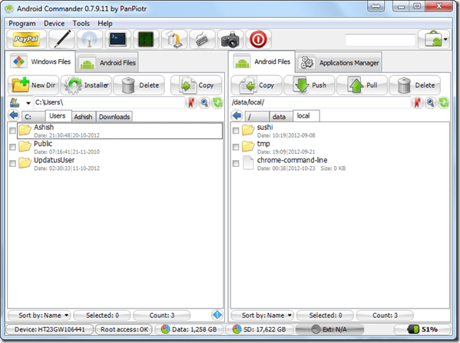The width and height of the screenshot is (460, 343).
Task: Tick the chrome-command-line file checkbox
Action: click(236, 163)
